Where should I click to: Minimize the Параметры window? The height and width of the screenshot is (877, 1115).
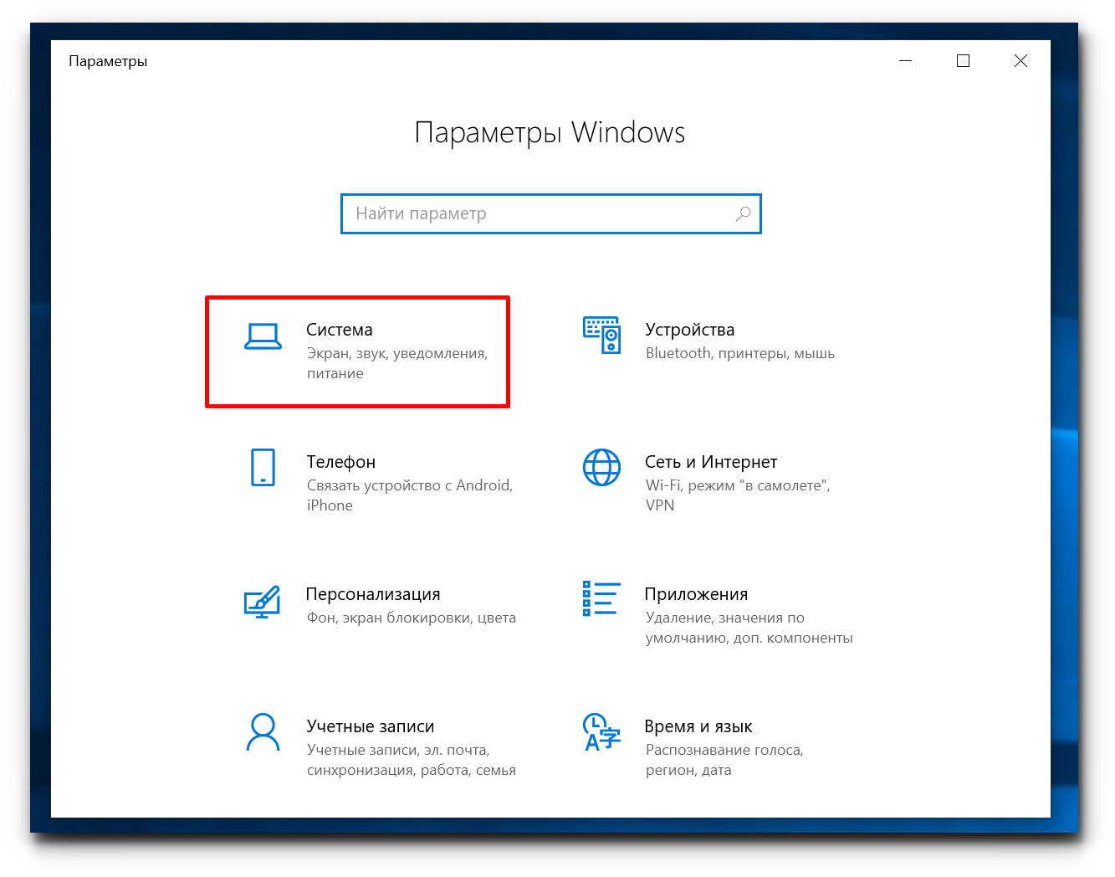click(x=905, y=61)
